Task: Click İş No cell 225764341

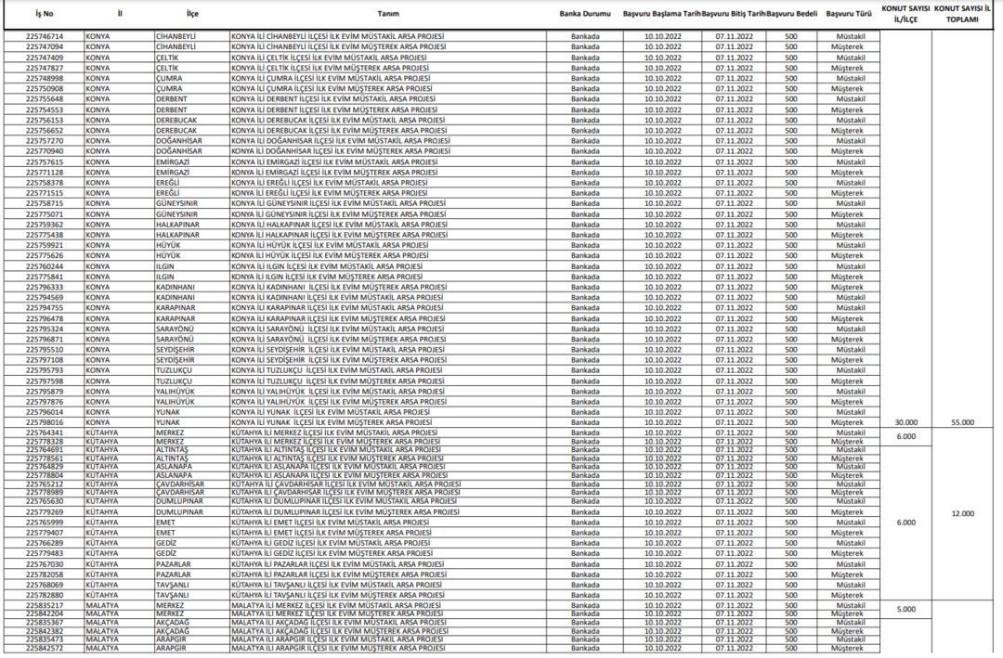Action: (45, 432)
